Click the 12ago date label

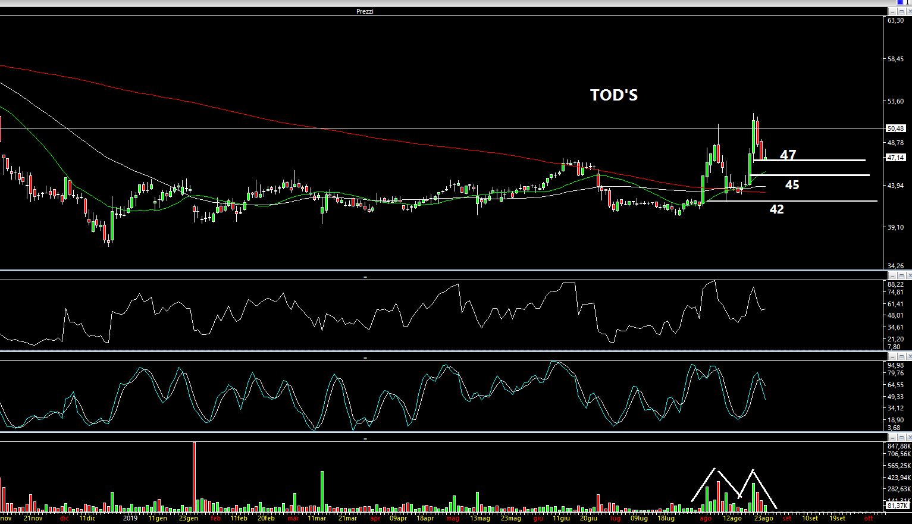[x=732, y=519]
